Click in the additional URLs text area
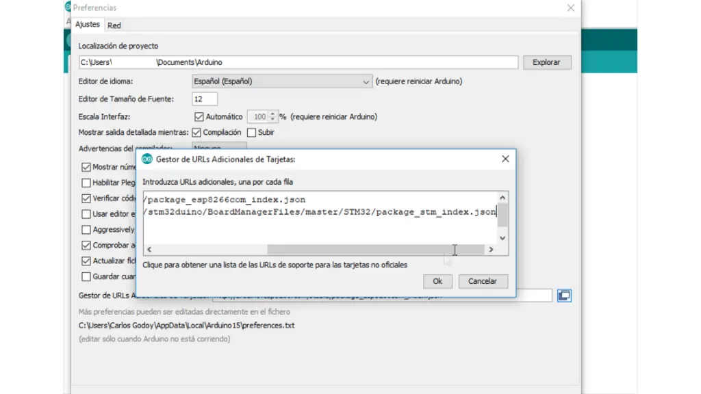 point(320,218)
